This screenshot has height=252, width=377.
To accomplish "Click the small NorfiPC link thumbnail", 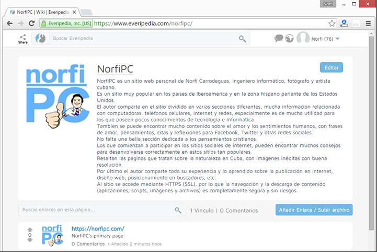I will [52, 236].
